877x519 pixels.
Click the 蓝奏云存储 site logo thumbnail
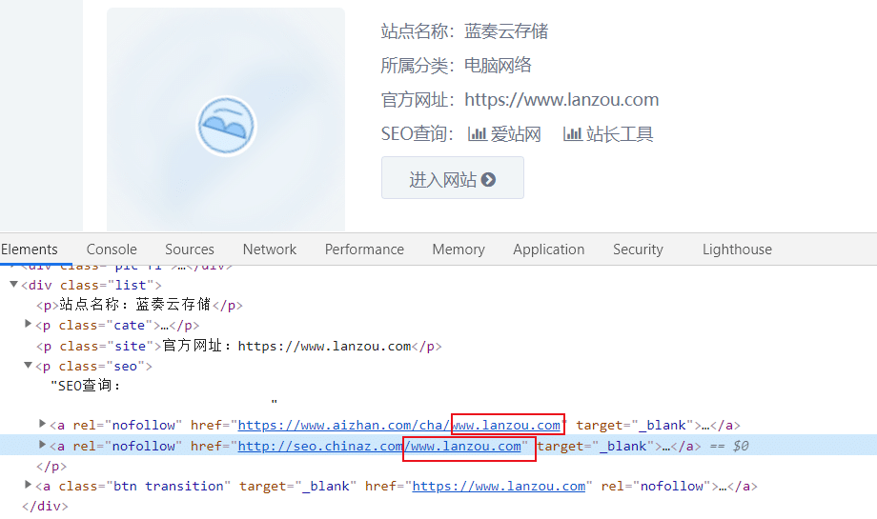coord(226,125)
